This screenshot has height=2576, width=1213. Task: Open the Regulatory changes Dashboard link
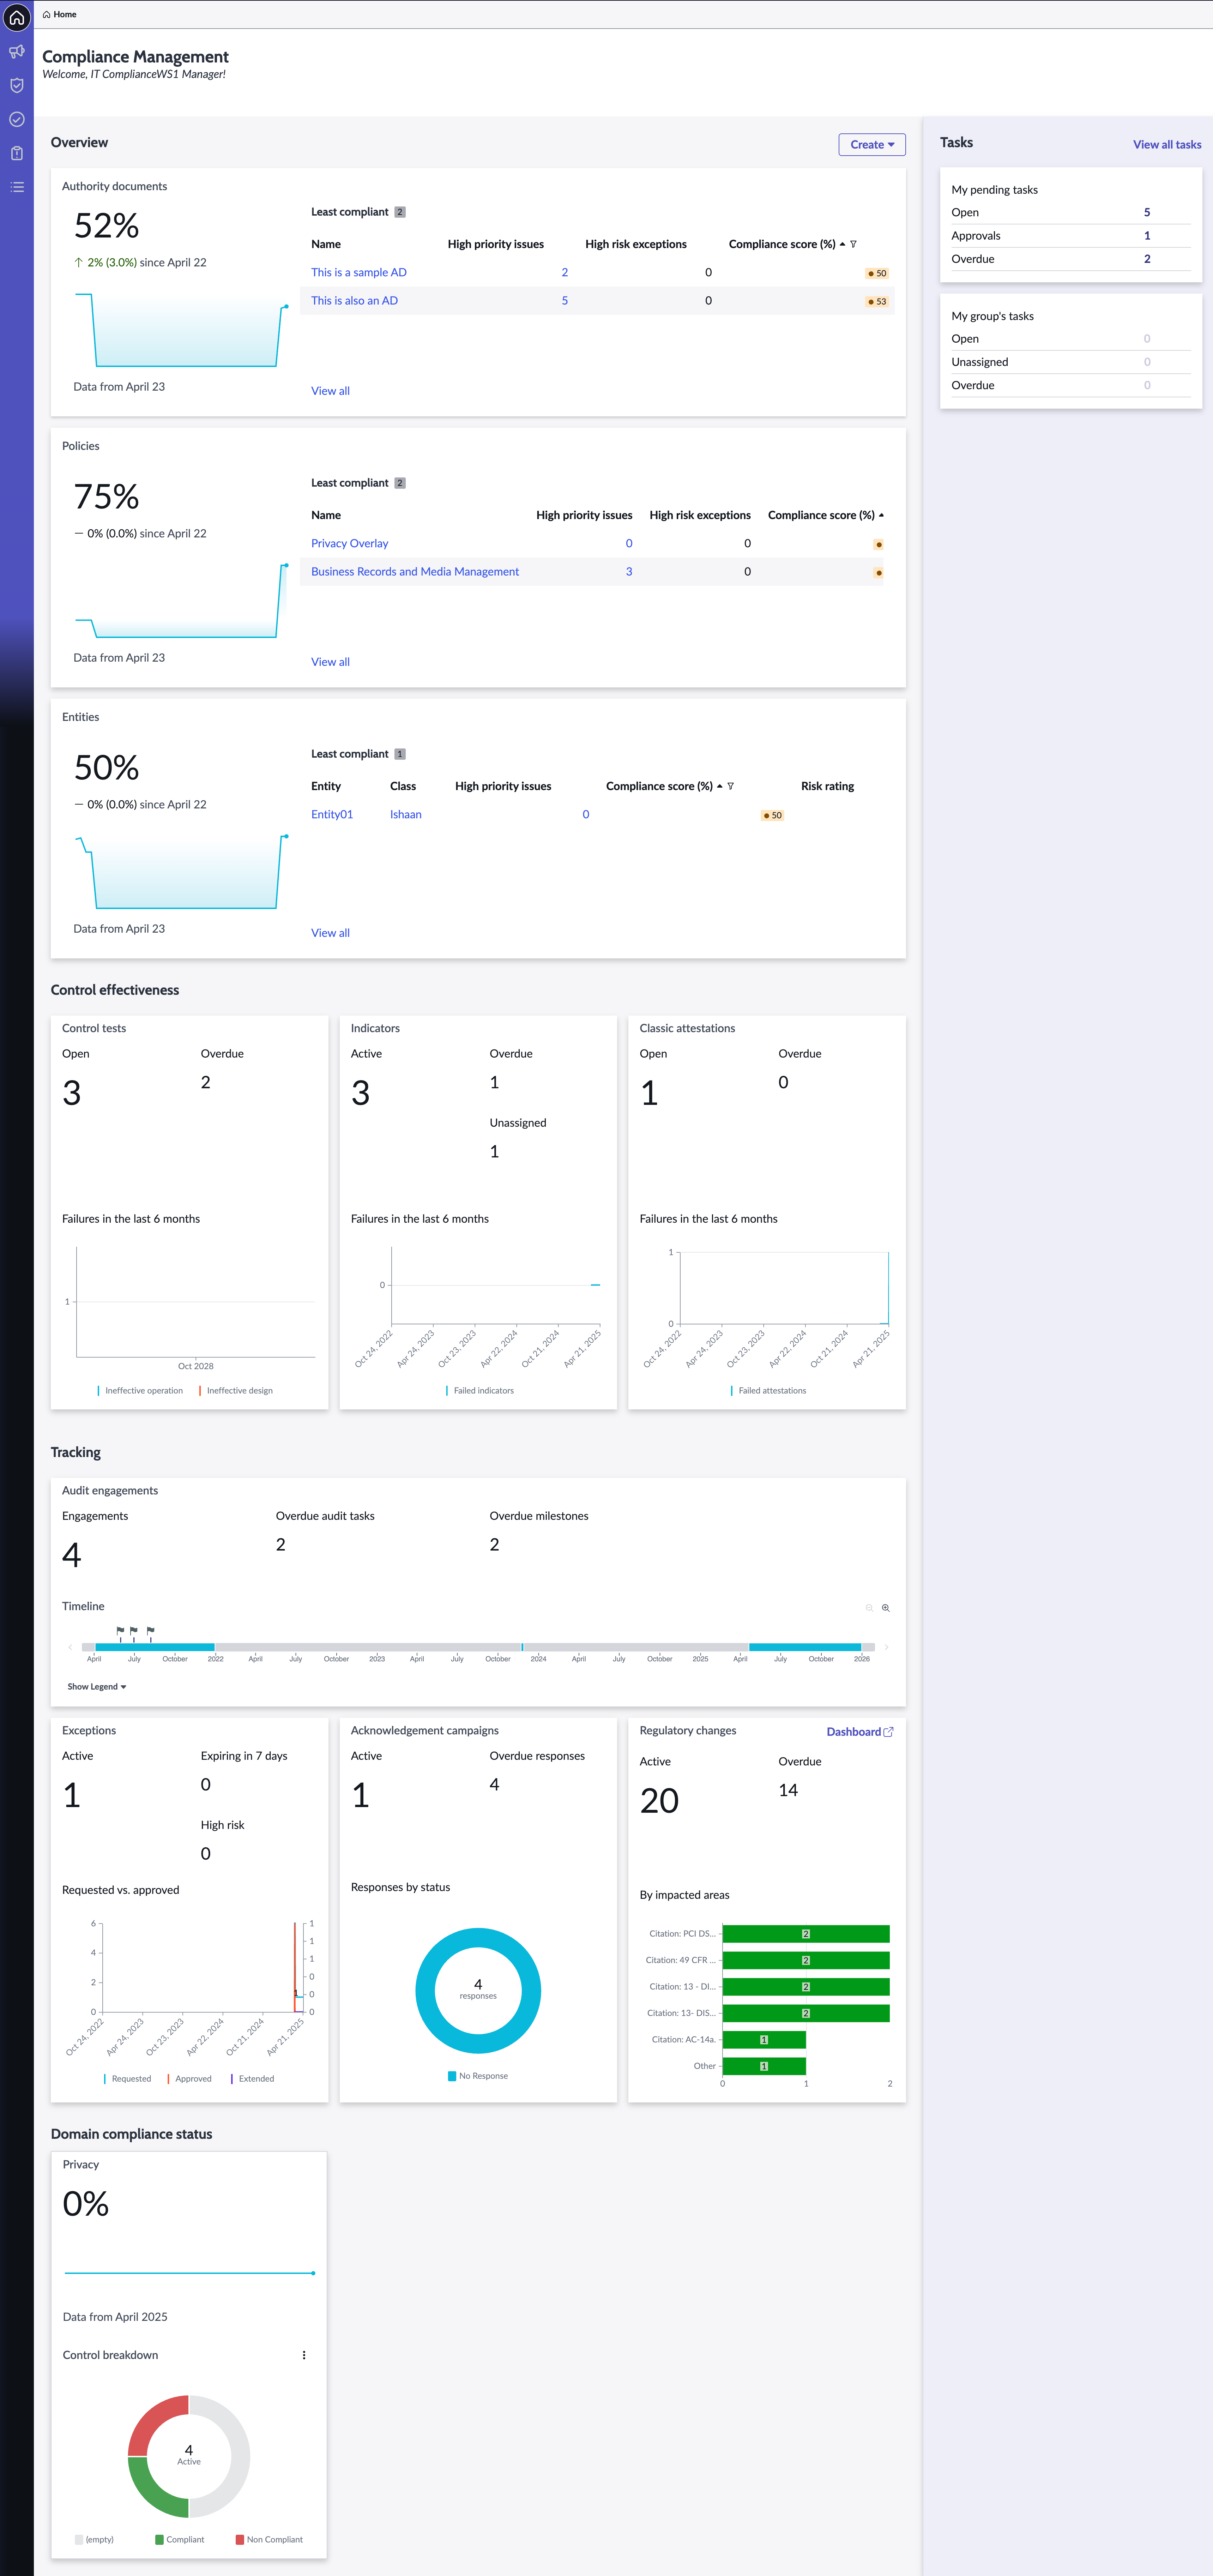[x=859, y=1732]
